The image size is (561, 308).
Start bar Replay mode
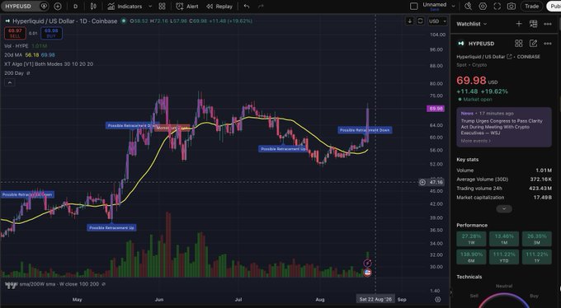click(x=219, y=6)
